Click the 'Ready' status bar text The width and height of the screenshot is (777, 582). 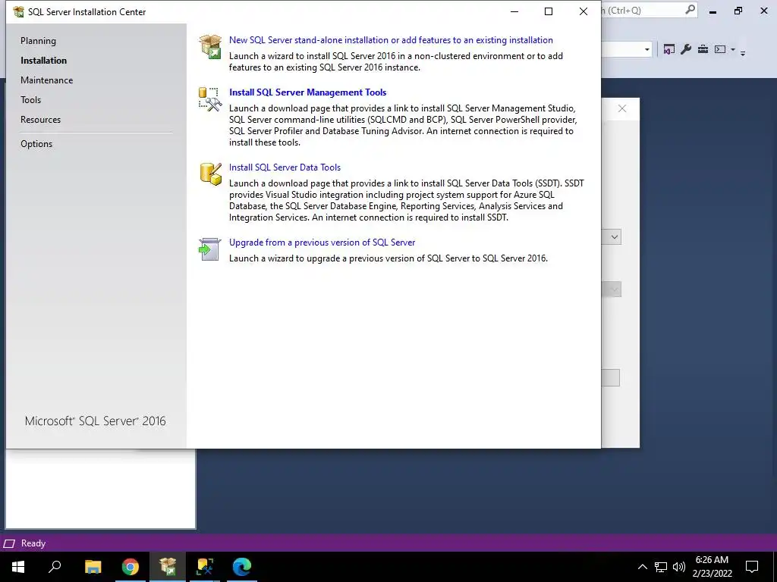[33, 543]
